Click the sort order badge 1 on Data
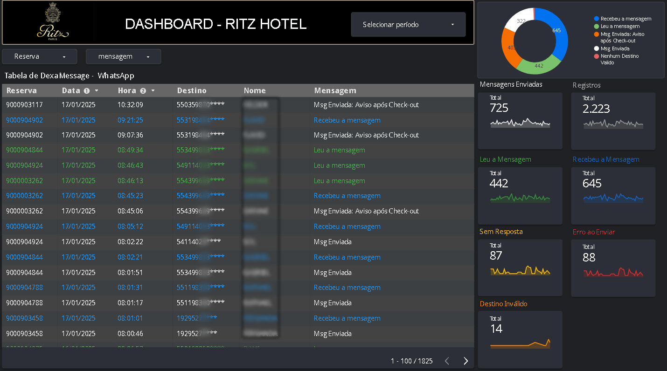This screenshot has width=667, height=371. tap(87, 91)
